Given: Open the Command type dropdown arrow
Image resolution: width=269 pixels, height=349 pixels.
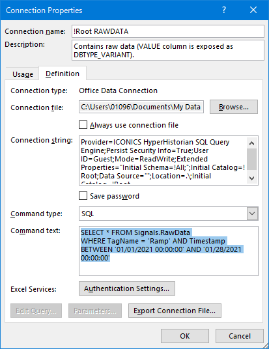Looking at the screenshot, I should (252, 214).
